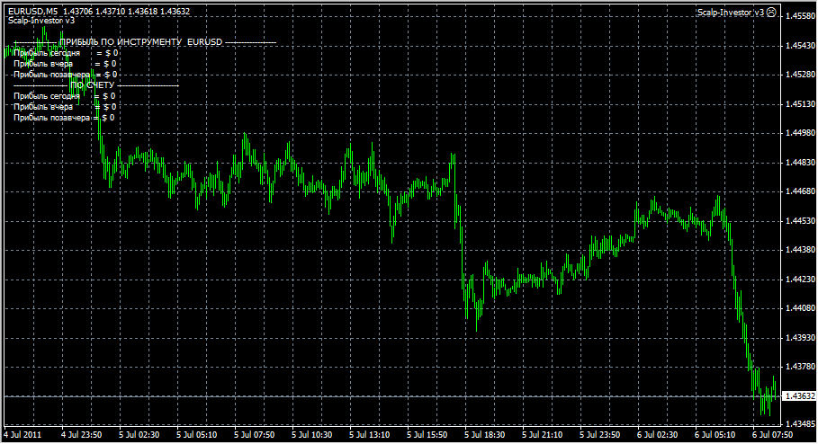Image resolution: width=818 pixels, height=444 pixels.
Task: Click the 1.45580 price axis level
Action: coord(799,16)
